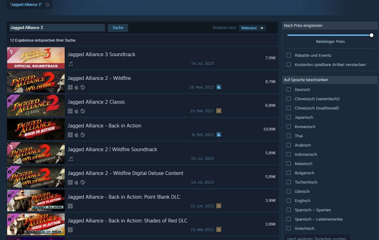Image resolution: width=379 pixels, height=240 pixels.
Task: Click the thumbs-up review icon dated 8. Feb. 2012
Action: [x=219, y=134]
